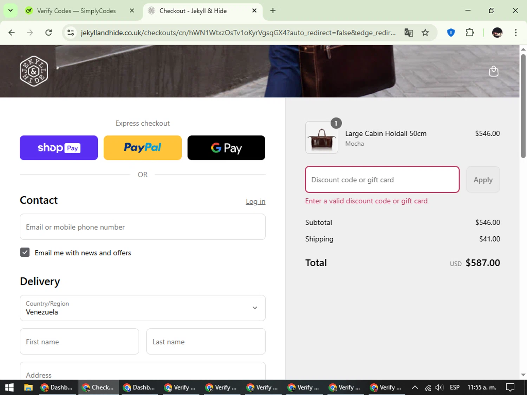The image size is (527, 395).
Task: Click the taskbar clock 11:55 a. m.
Action: click(x=482, y=387)
